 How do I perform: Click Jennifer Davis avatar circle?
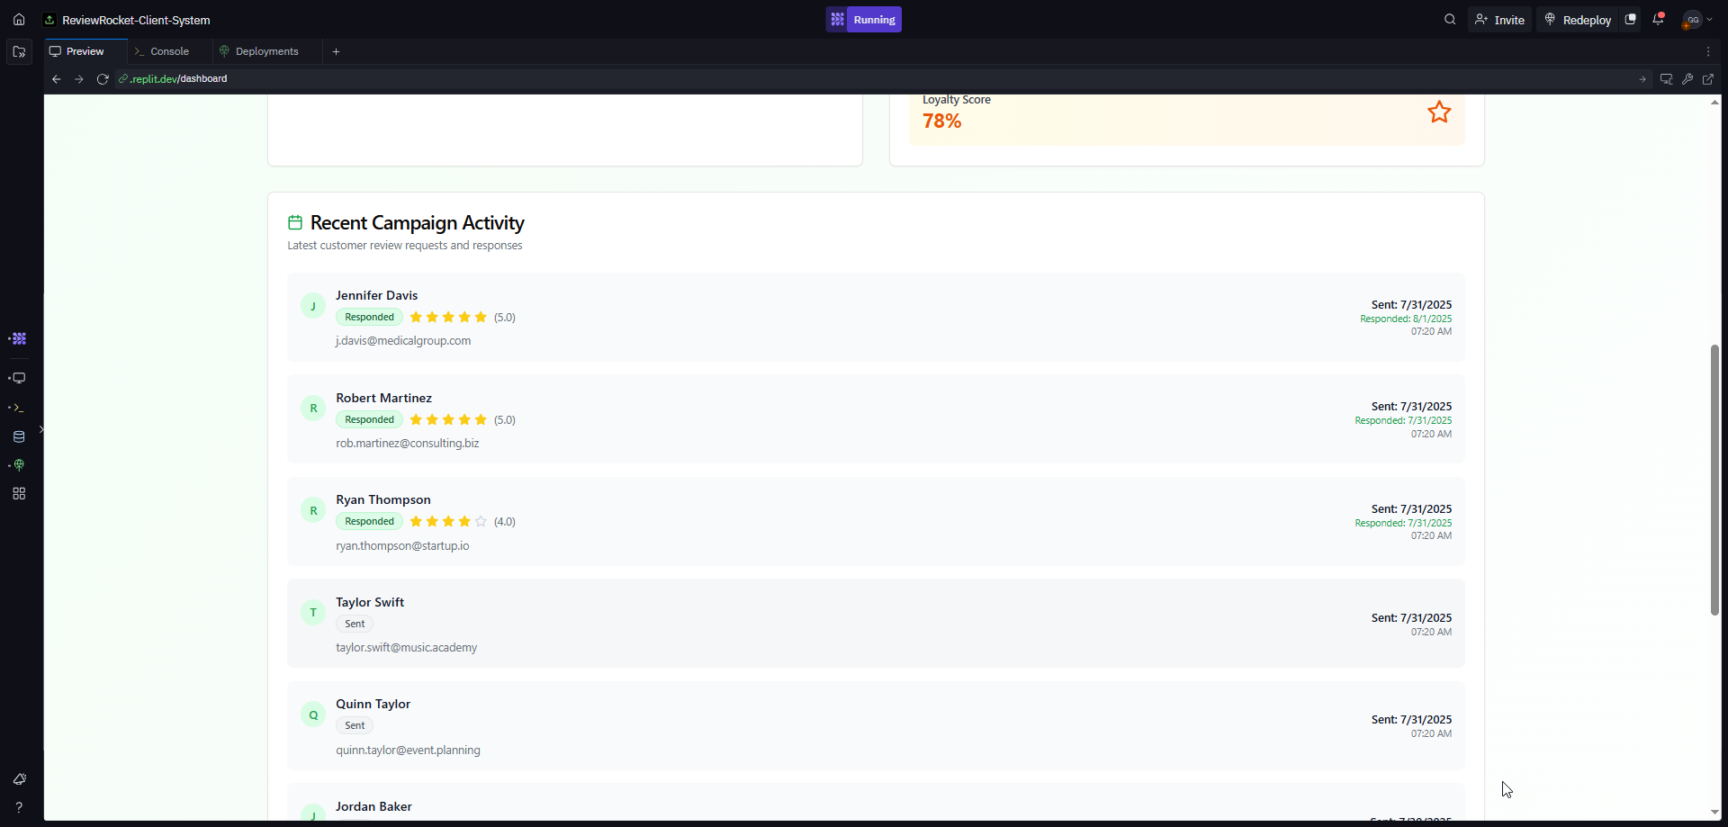point(313,306)
